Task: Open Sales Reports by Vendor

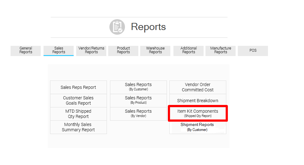Action: [x=138, y=114]
